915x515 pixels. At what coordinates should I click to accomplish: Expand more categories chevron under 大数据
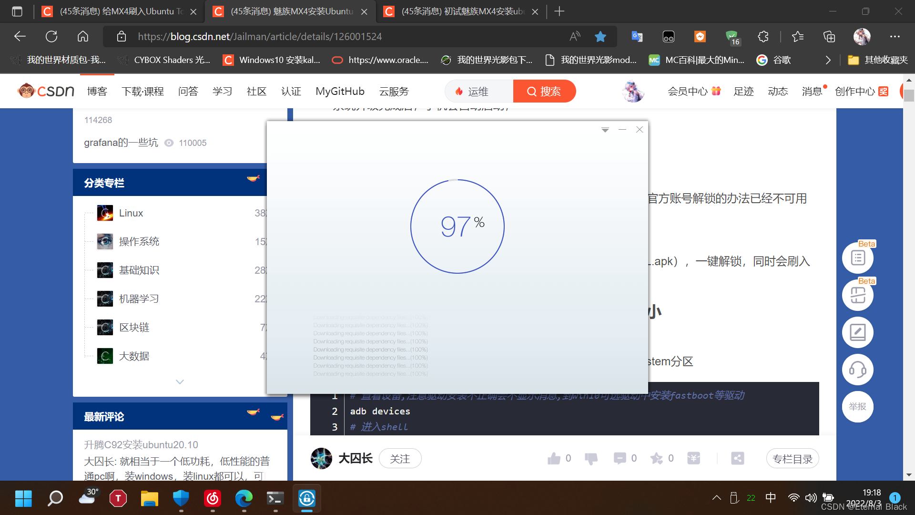coord(180,382)
